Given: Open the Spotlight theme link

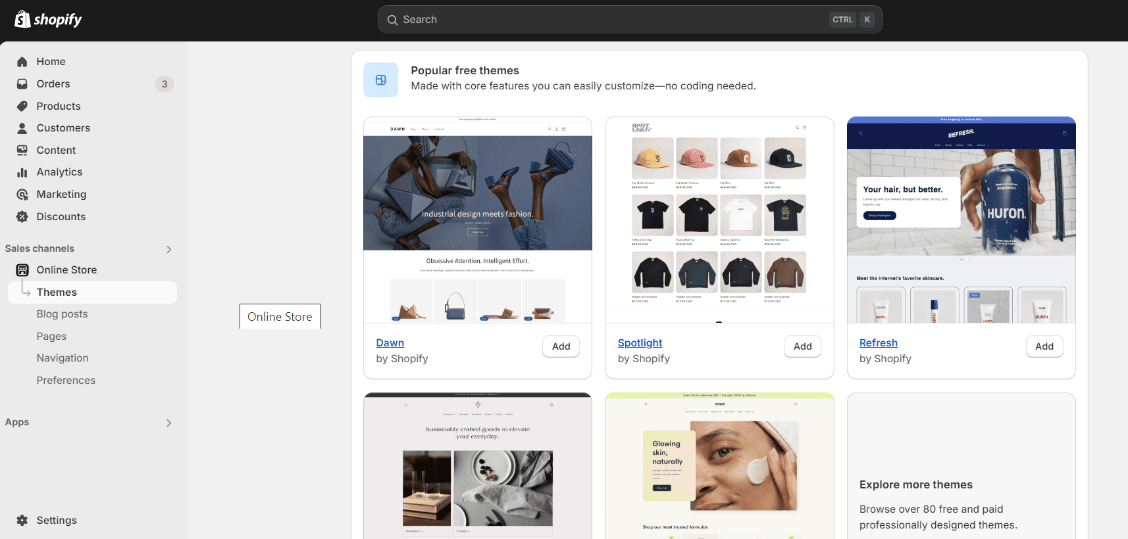Looking at the screenshot, I should (x=640, y=343).
